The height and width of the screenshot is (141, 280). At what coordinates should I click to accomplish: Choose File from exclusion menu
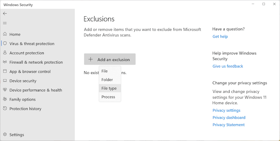point(110,71)
